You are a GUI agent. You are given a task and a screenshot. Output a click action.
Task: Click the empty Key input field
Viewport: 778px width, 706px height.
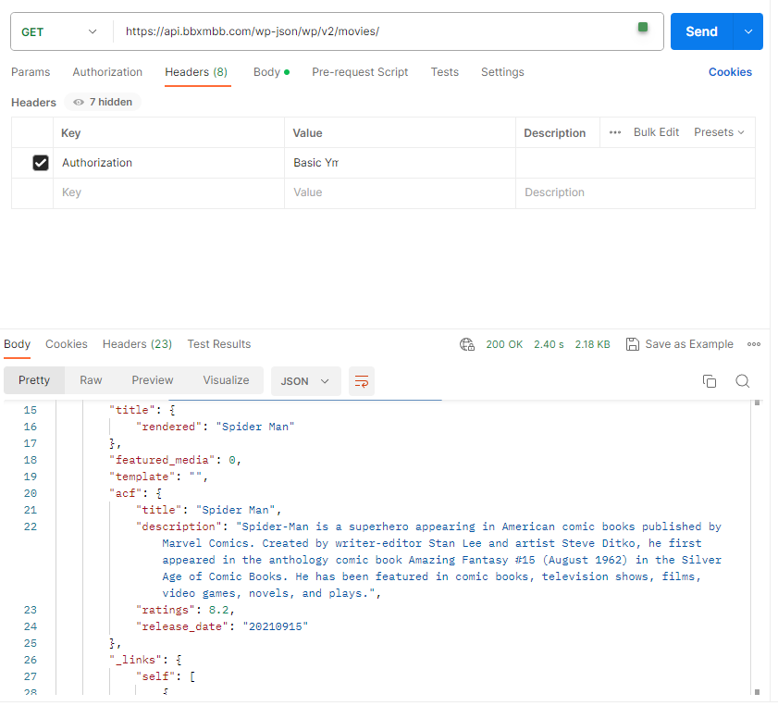click(x=167, y=192)
